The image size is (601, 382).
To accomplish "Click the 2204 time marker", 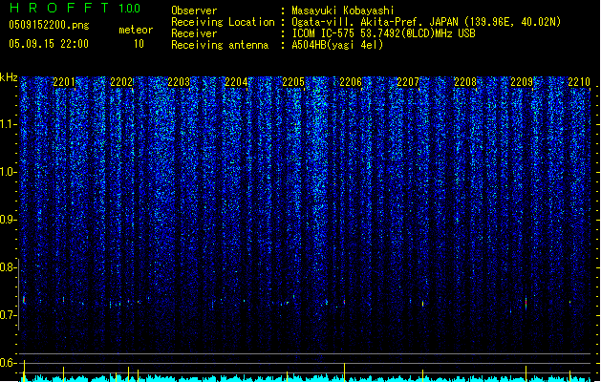I will click(236, 82).
